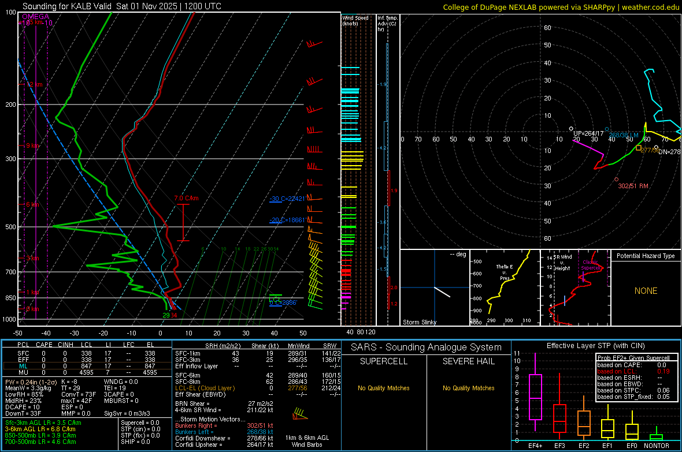Click the Storm Slinky label
The image size is (682, 452).
419,322
